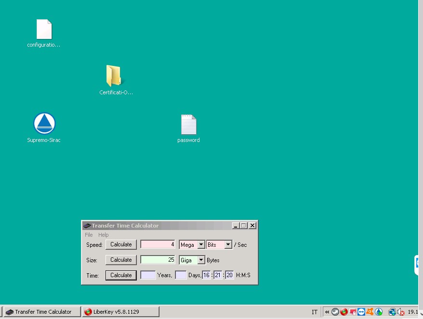This screenshot has height=319, width=423.
Task: Switch to LiberKey in the taskbar
Action: [x=120, y=312]
